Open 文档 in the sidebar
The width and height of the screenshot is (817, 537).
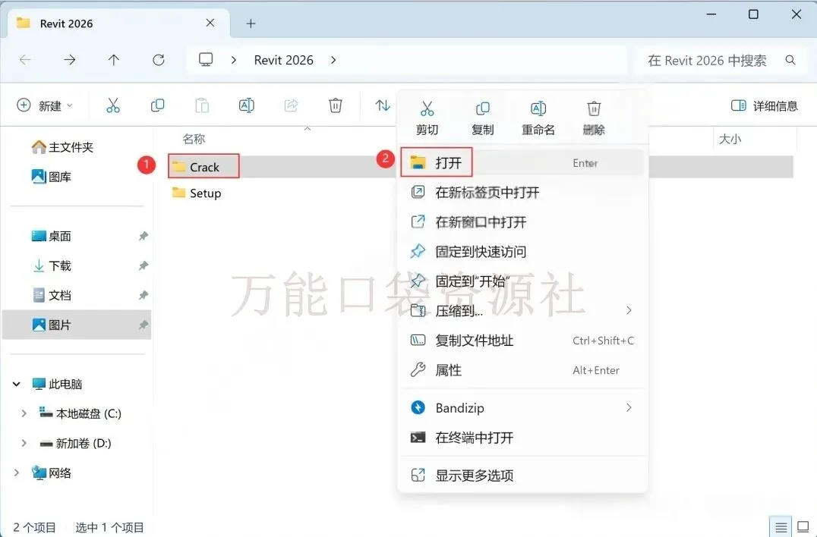pos(52,296)
